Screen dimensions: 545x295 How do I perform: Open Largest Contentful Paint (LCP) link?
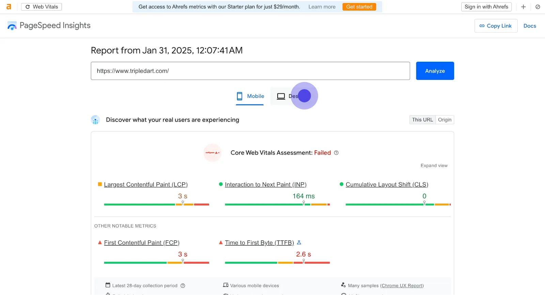[x=146, y=185]
